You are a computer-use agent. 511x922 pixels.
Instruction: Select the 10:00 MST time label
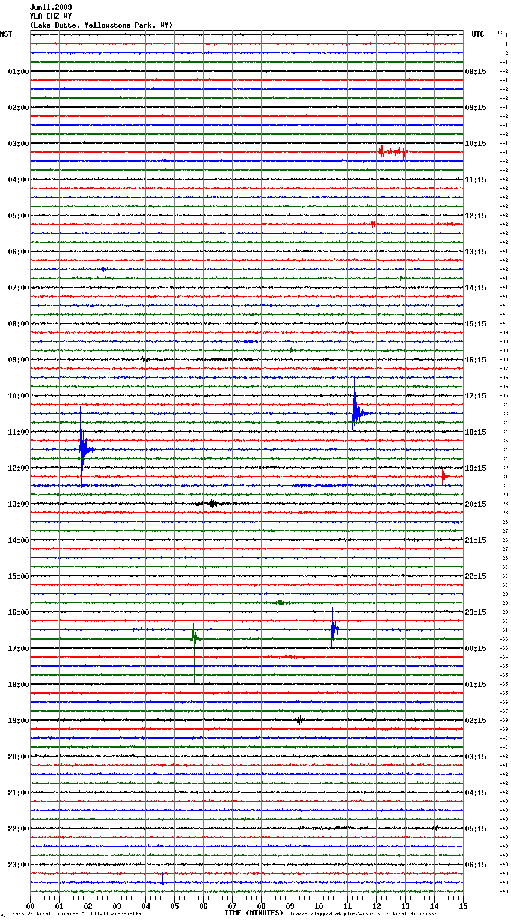pos(18,396)
